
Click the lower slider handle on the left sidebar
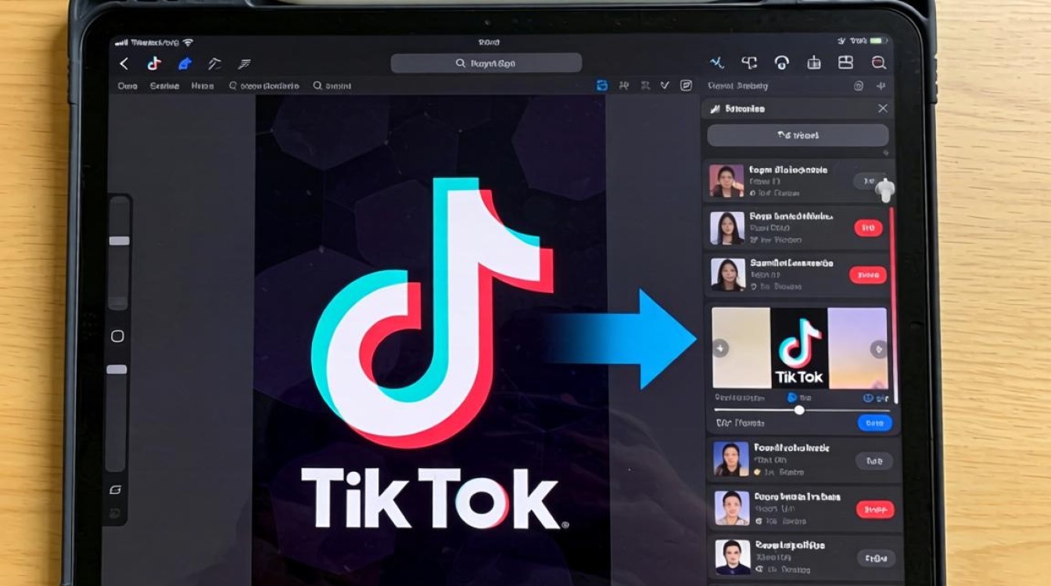(117, 369)
